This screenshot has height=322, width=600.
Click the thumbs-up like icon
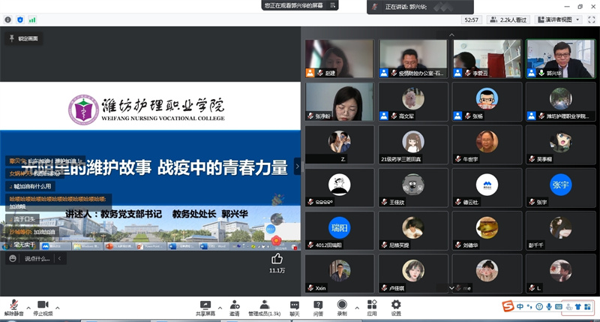(x=277, y=259)
